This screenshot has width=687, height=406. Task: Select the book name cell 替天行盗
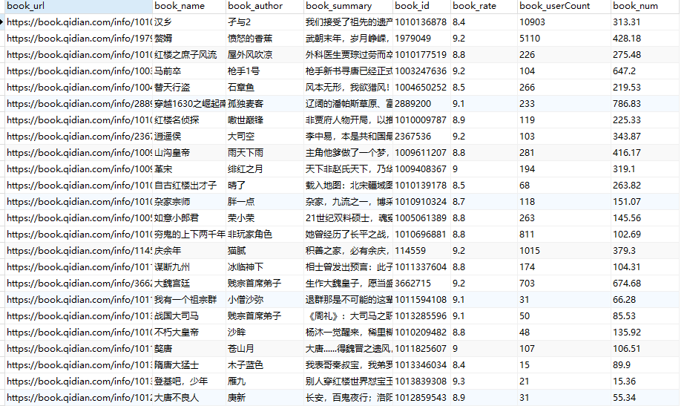pos(189,88)
